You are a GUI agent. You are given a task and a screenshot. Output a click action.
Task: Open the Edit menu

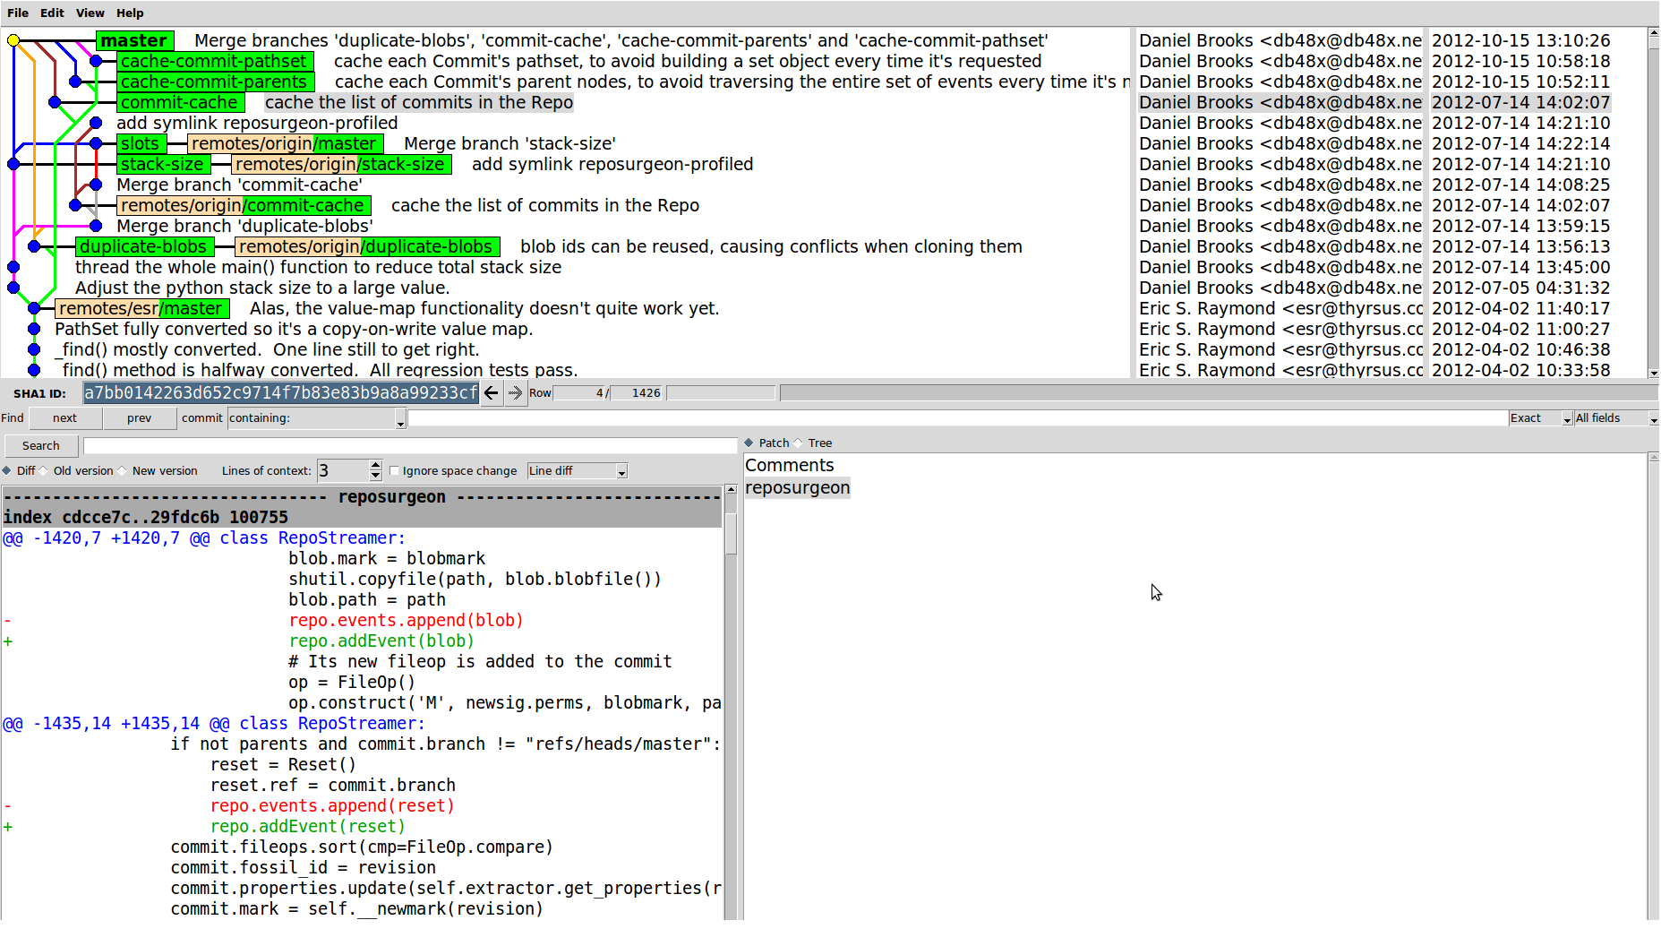[52, 13]
